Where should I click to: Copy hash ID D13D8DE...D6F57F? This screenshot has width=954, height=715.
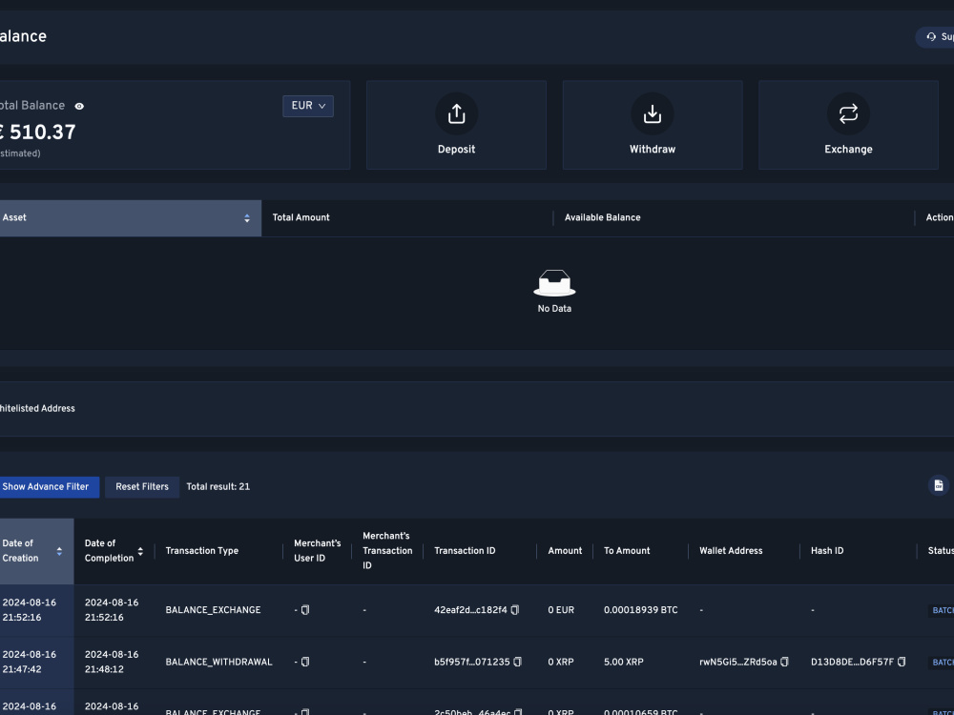point(902,662)
